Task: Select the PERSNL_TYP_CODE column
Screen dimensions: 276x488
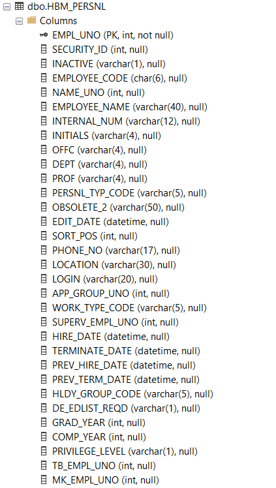Action: [129, 193]
